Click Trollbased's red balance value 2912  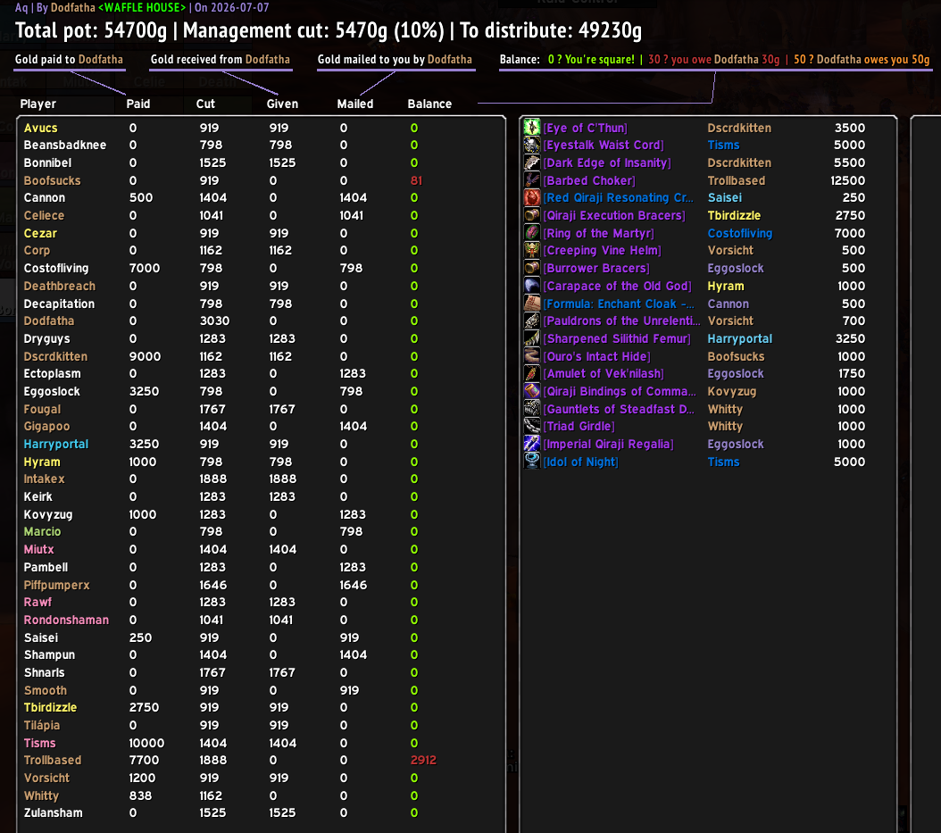pos(423,760)
